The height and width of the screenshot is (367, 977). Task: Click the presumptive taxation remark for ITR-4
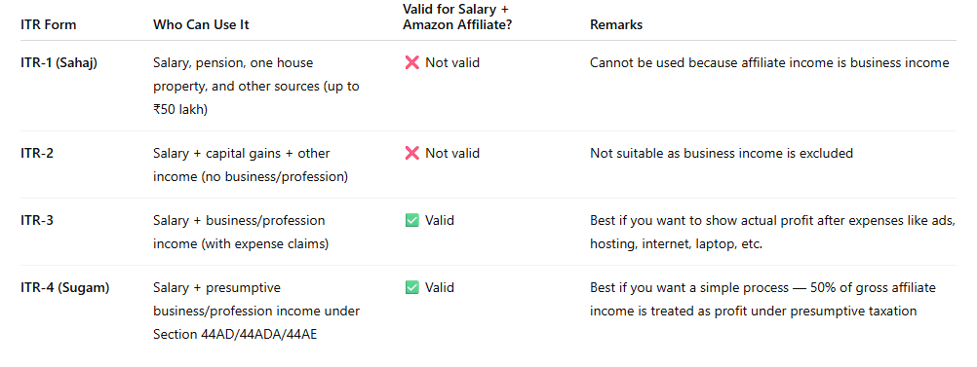(763, 299)
